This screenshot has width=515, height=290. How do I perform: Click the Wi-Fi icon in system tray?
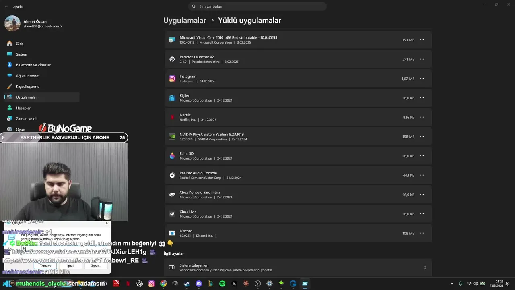click(x=469, y=284)
